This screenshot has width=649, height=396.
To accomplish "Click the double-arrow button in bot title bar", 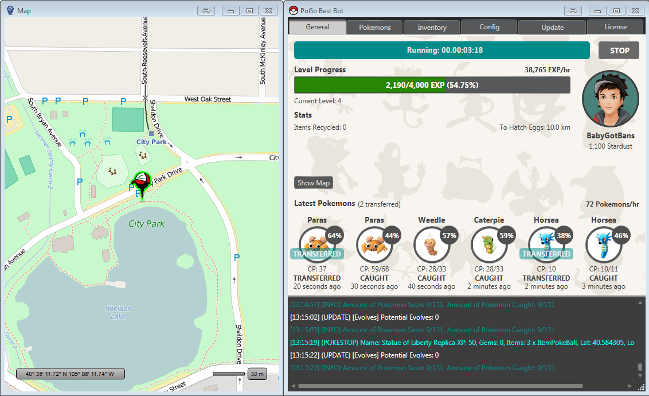I will click(x=573, y=11).
